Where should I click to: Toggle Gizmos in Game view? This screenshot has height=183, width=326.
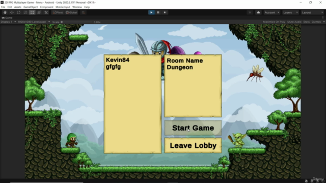coord(316,22)
